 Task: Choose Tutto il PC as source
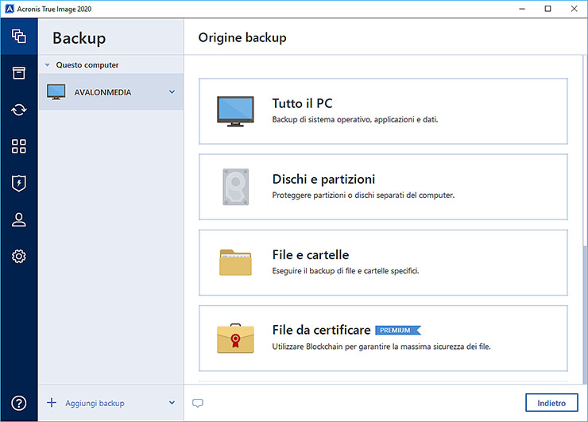(383, 111)
